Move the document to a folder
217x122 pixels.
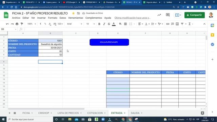point(78,13)
